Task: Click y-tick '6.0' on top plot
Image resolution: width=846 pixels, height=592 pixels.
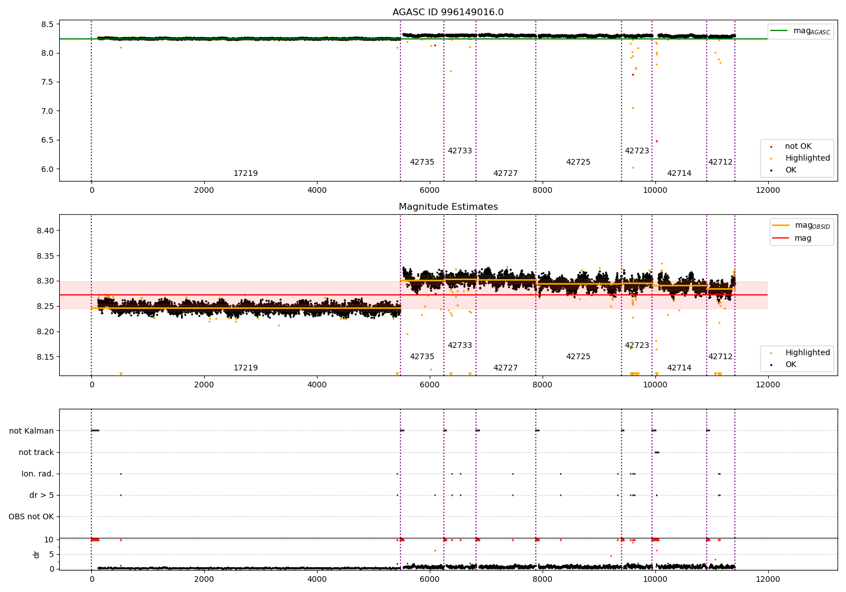Action: [x=47, y=169]
